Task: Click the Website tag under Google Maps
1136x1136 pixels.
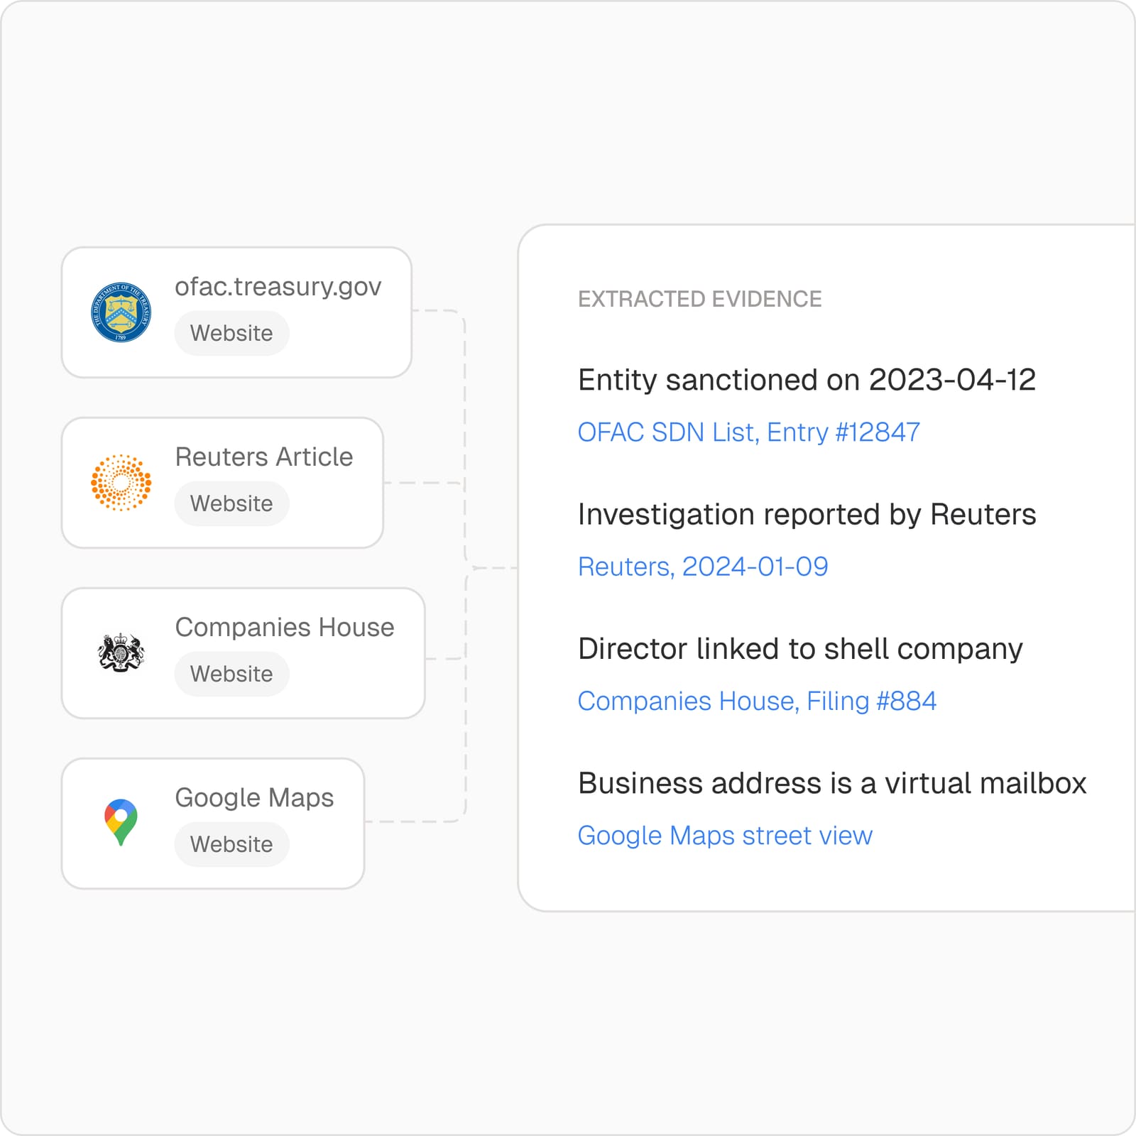Action: [x=231, y=844]
